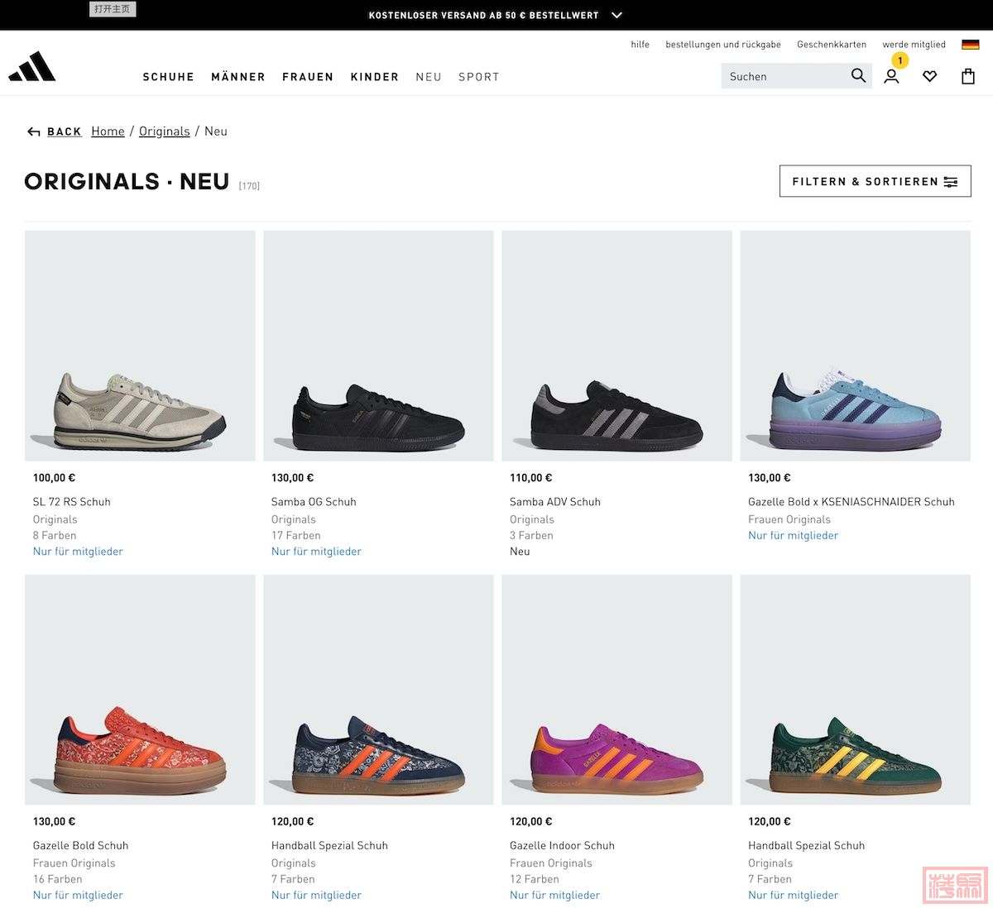The height and width of the screenshot is (908, 993).
Task: Click the 100,00 € price
Action: pos(55,478)
